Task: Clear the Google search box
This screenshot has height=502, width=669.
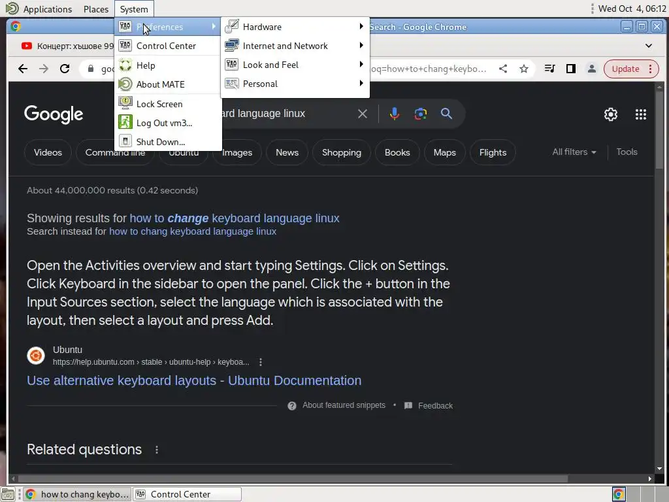Action: tap(362, 114)
